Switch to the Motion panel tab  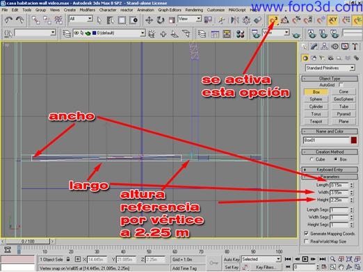[335, 47]
